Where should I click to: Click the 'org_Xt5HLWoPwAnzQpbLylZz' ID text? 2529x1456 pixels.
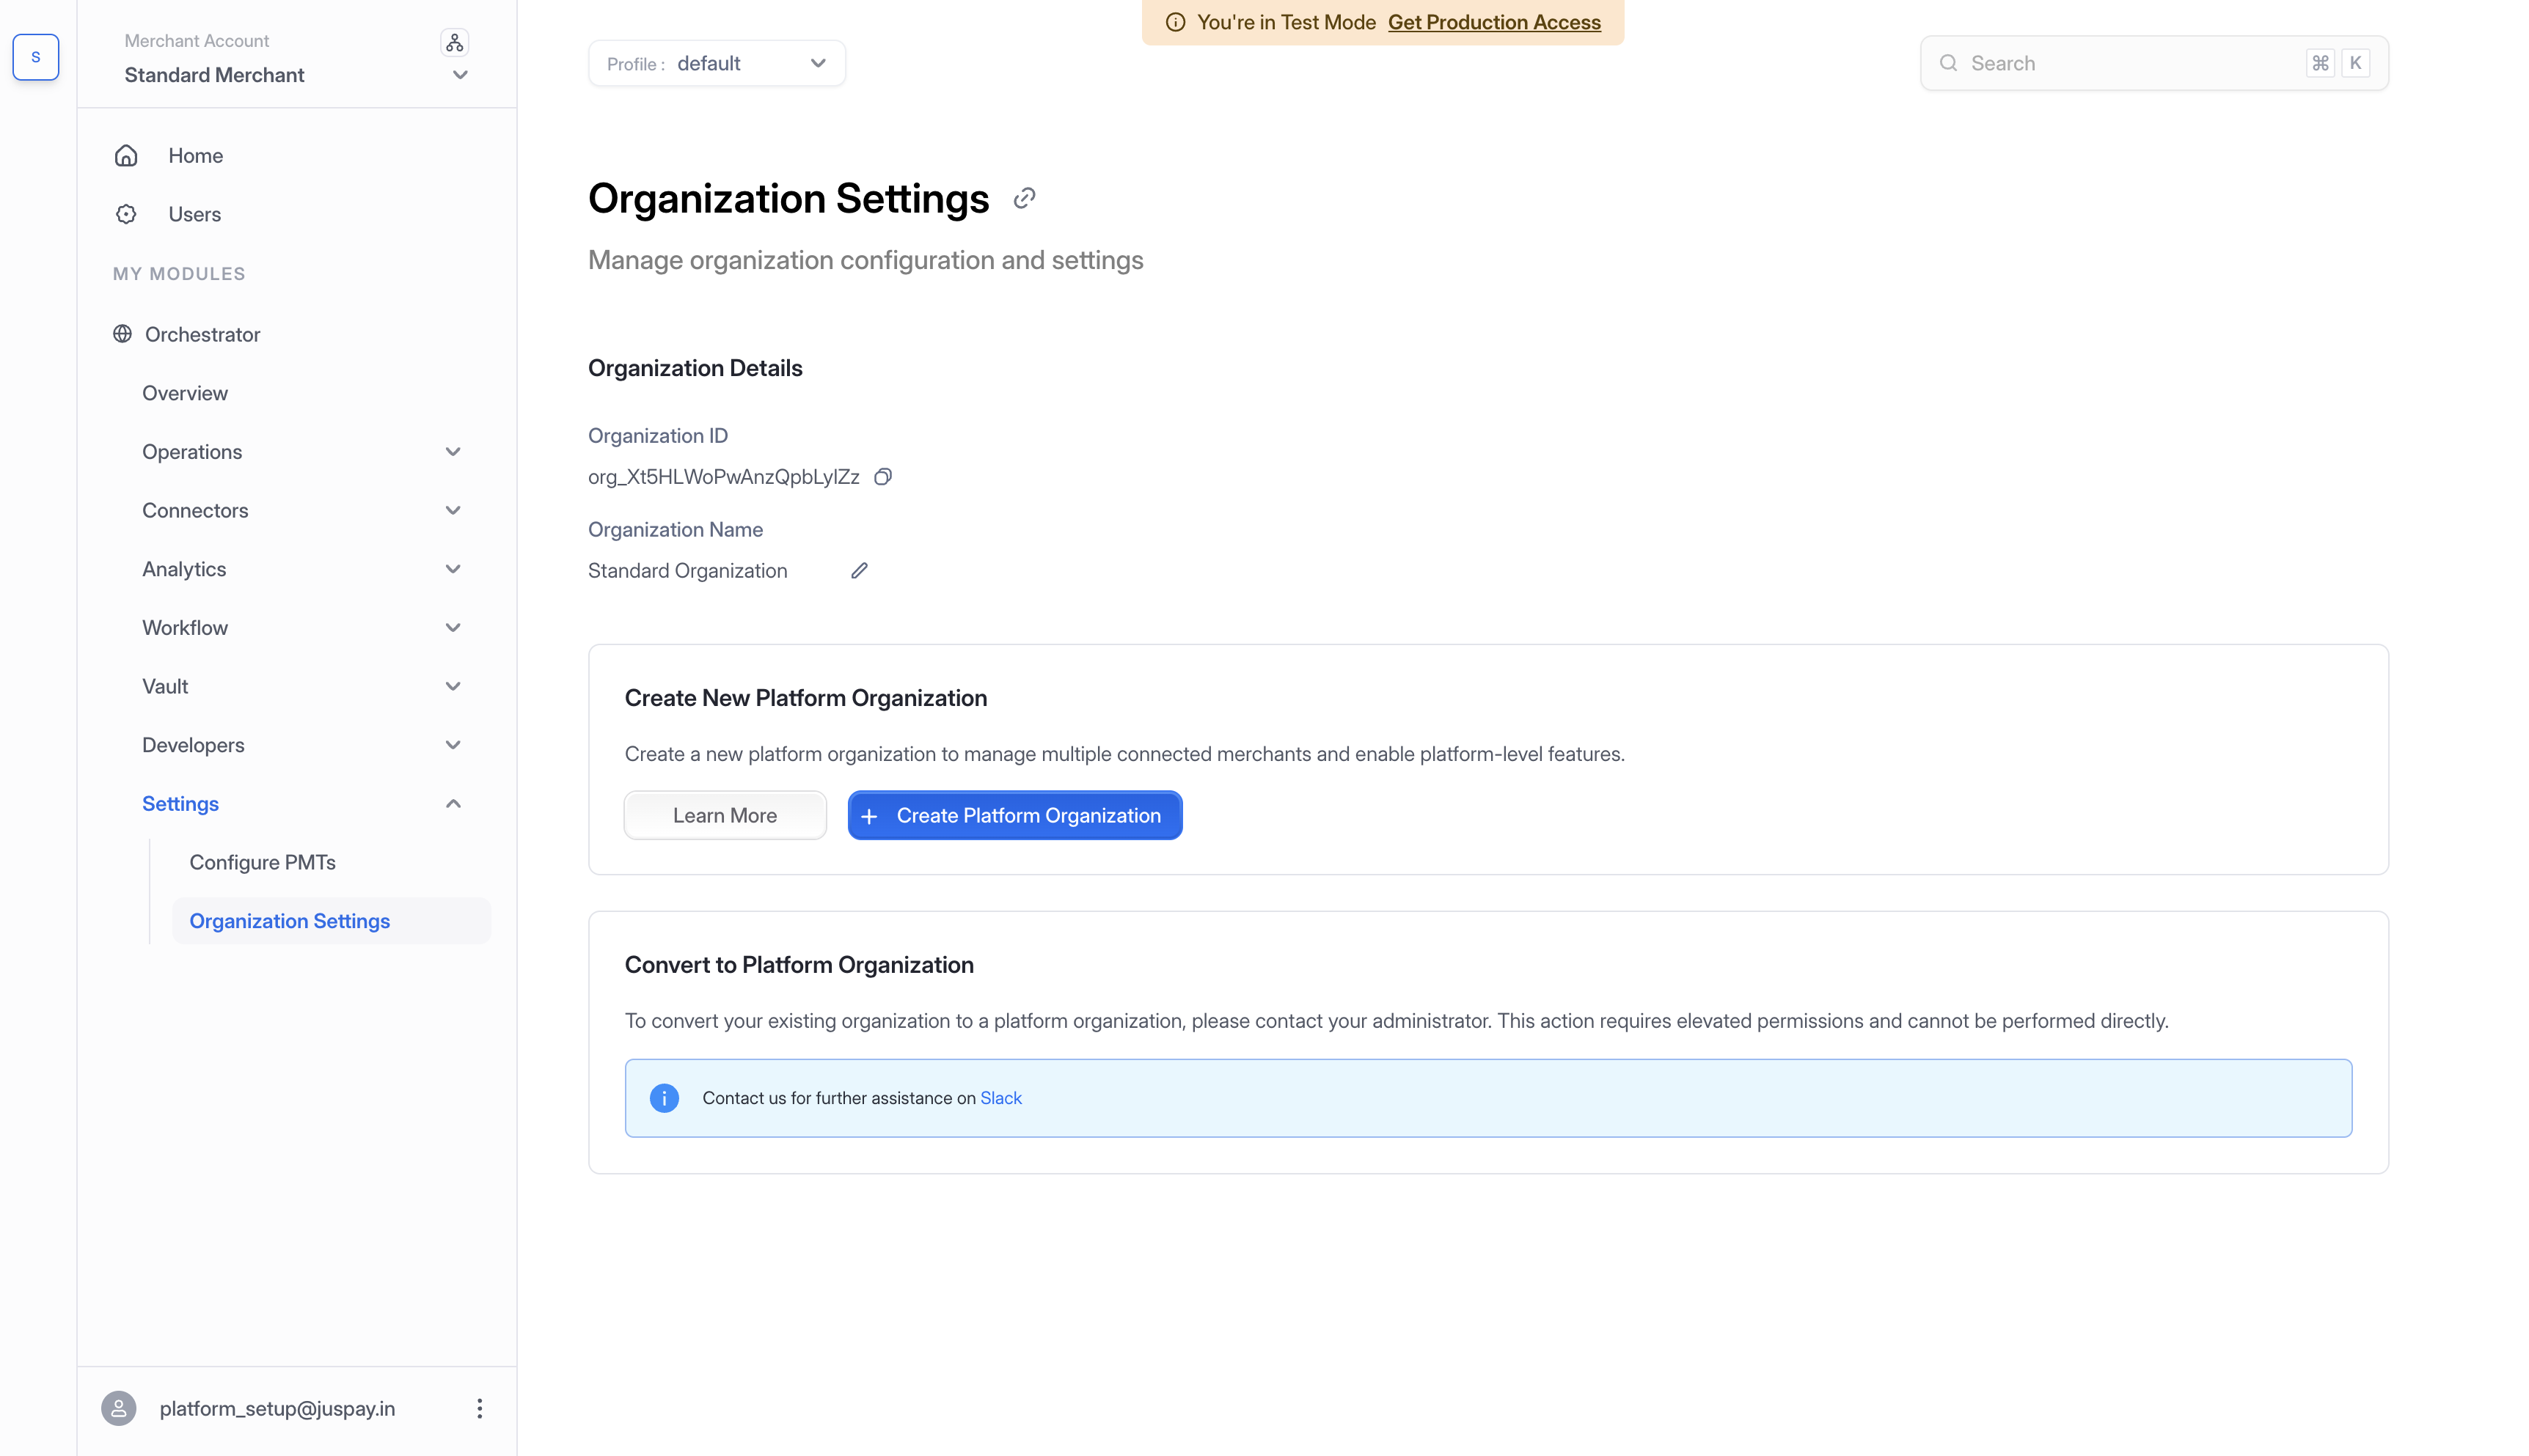pos(723,477)
